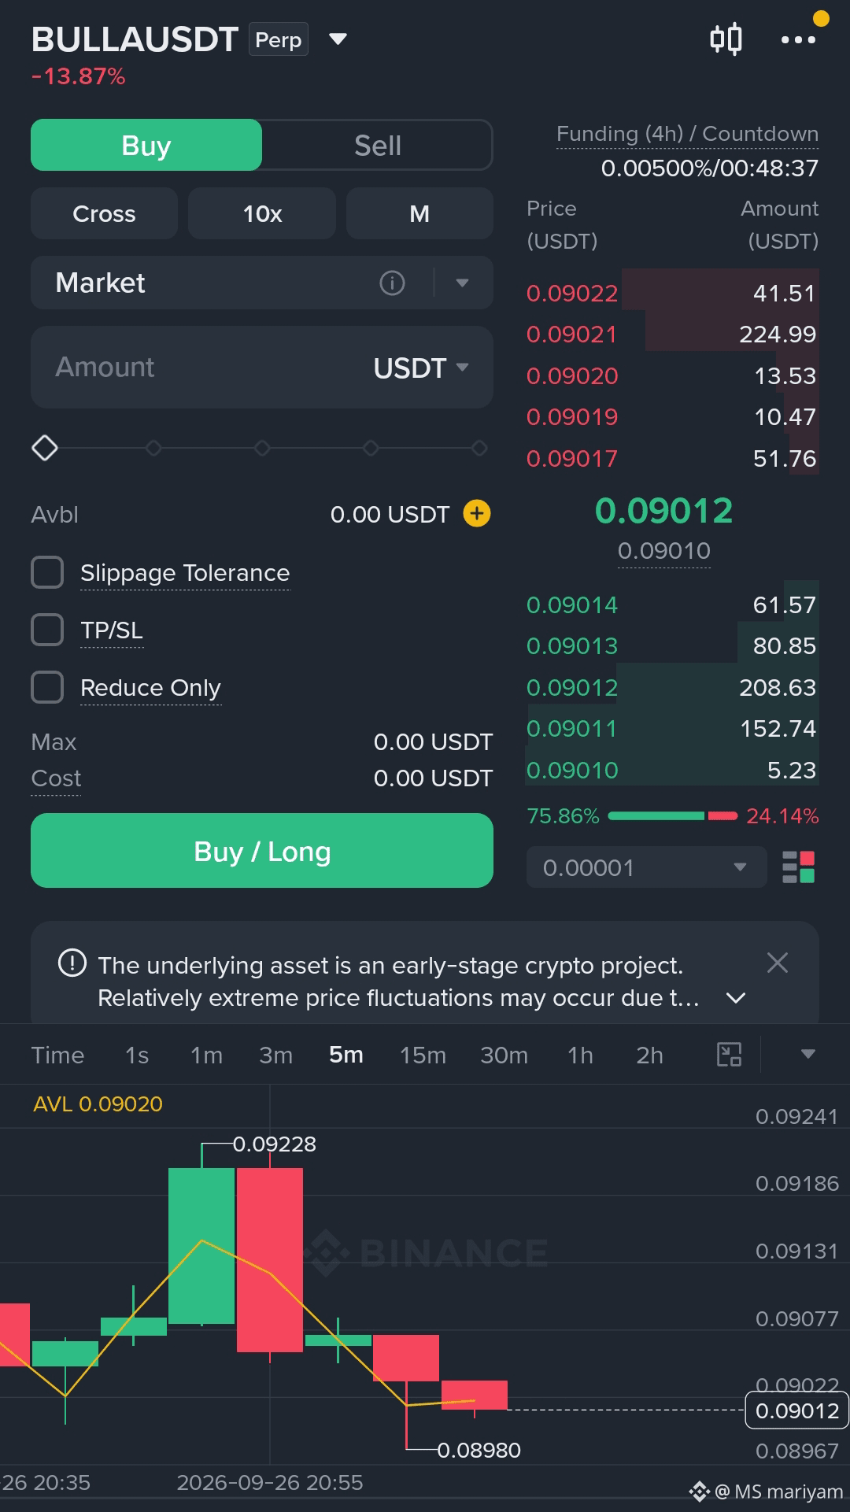This screenshot has width=850, height=1512.
Task: Switch to the Sell tab
Action: (378, 146)
